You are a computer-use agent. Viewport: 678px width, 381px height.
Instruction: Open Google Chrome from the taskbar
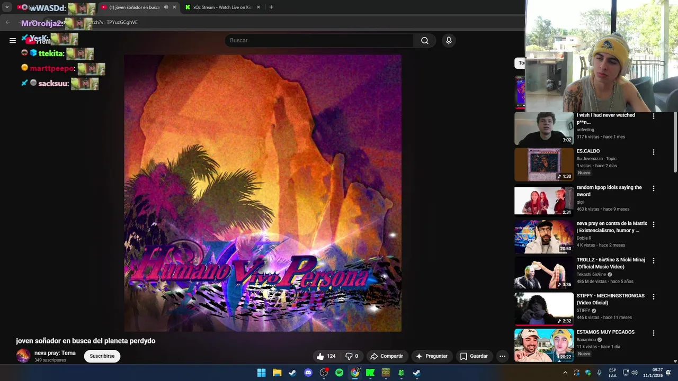[x=355, y=373]
